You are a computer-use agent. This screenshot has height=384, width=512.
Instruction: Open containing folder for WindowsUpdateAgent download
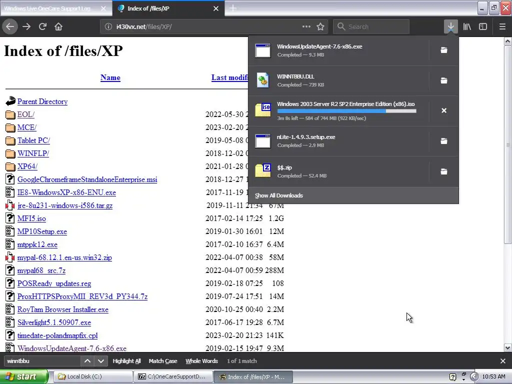[x=444, y=50]
